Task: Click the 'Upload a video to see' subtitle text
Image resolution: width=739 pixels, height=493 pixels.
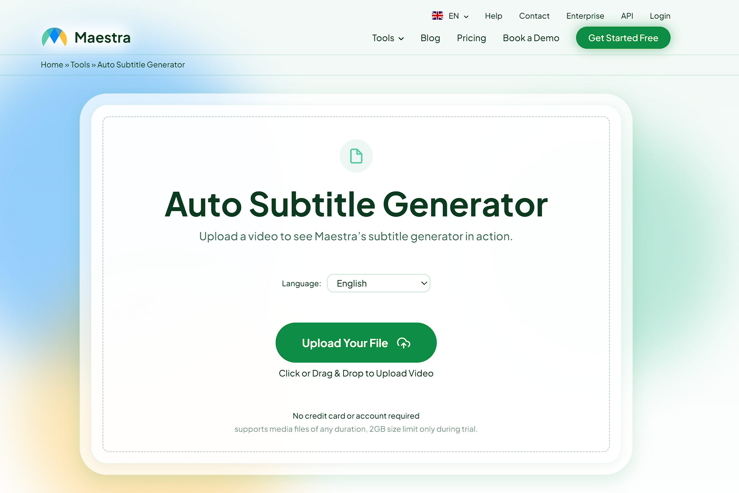Action: (356, 236)
